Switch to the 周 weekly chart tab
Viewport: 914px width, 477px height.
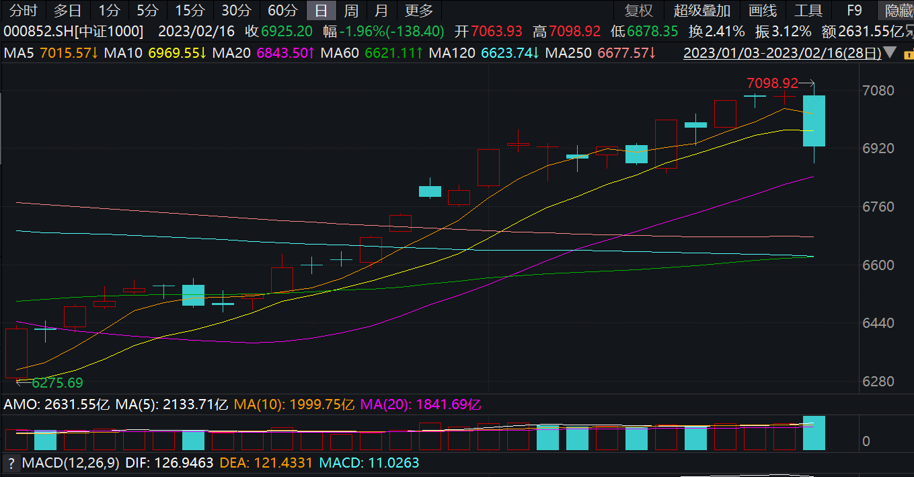coord(350,10)
